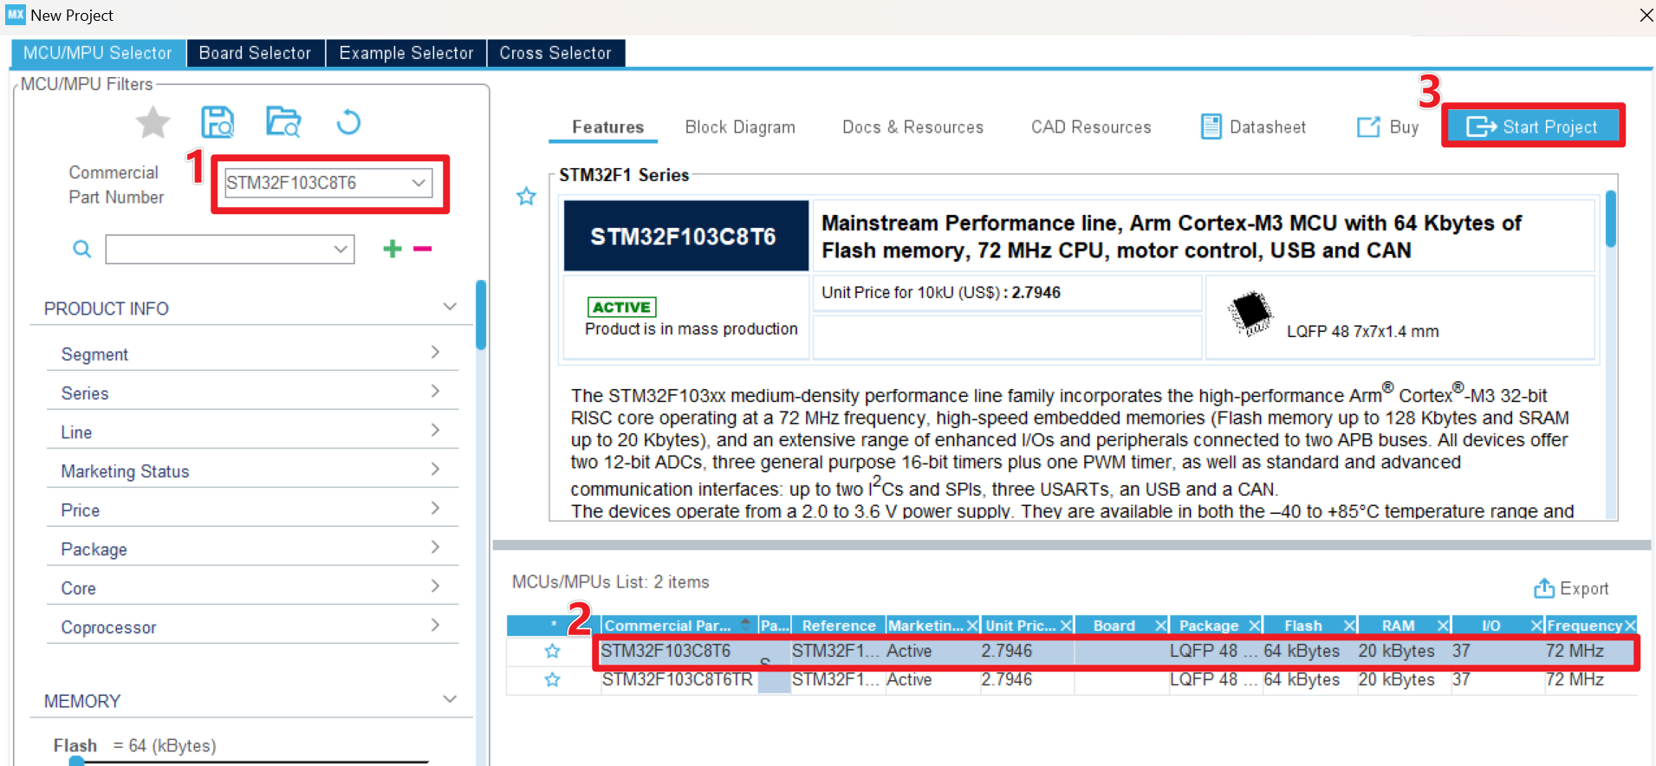
Task: Click the 'Unit Price for 10kU' text
Action: [x=911, y=293]
